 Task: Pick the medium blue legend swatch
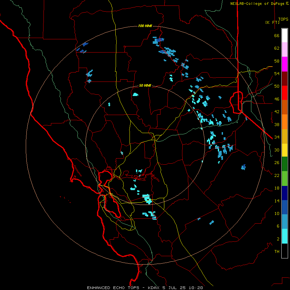pyautogui.click(x=285, y=207)
